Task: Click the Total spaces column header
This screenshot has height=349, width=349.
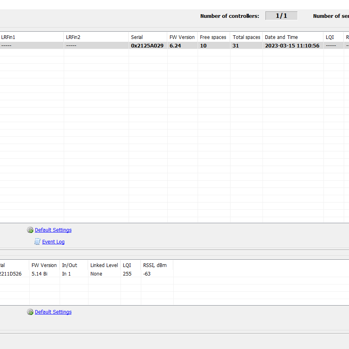Action: 246,37
